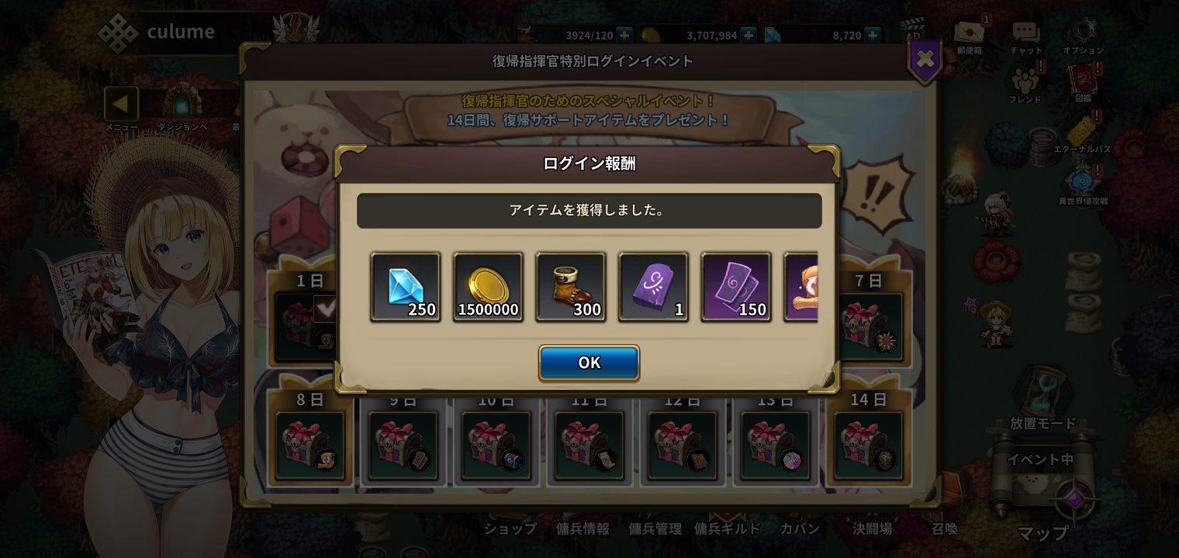Select the gold coin 1500000 reward

(488, 287)
